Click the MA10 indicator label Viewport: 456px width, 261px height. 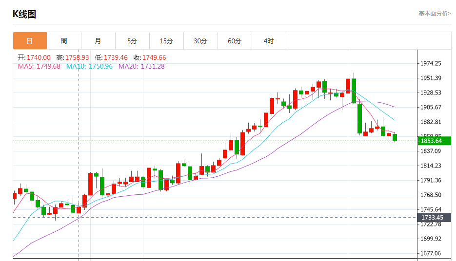pos(89,66)
